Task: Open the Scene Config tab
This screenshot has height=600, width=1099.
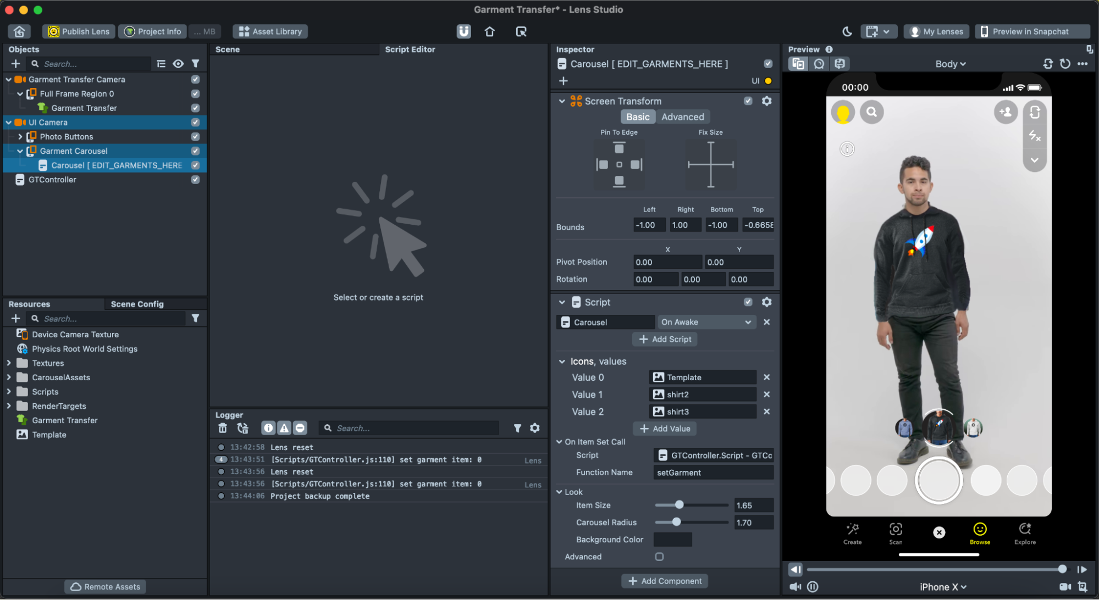Action: 137,304
